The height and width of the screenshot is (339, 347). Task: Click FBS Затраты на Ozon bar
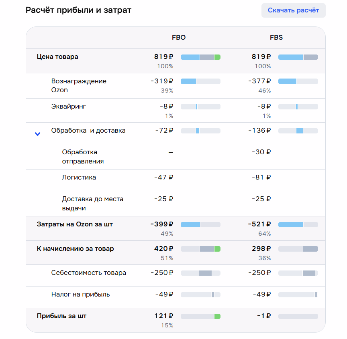tap(298, 225)
